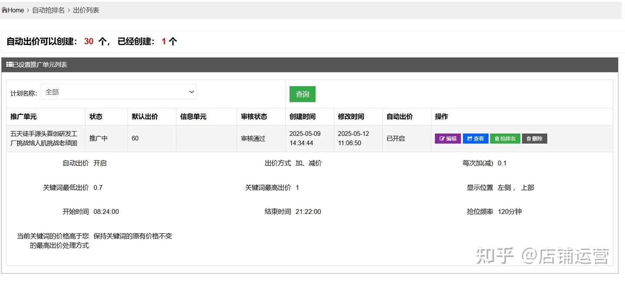Viewport: 625px width, 281px height.
Task: Go to 自动抢排名 in the breadcrumb
Action: (x=48, y=10)
